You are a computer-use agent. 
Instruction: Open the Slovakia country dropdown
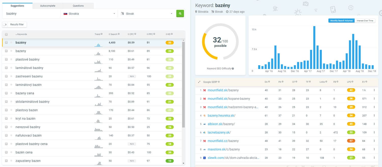click(89, 14)
